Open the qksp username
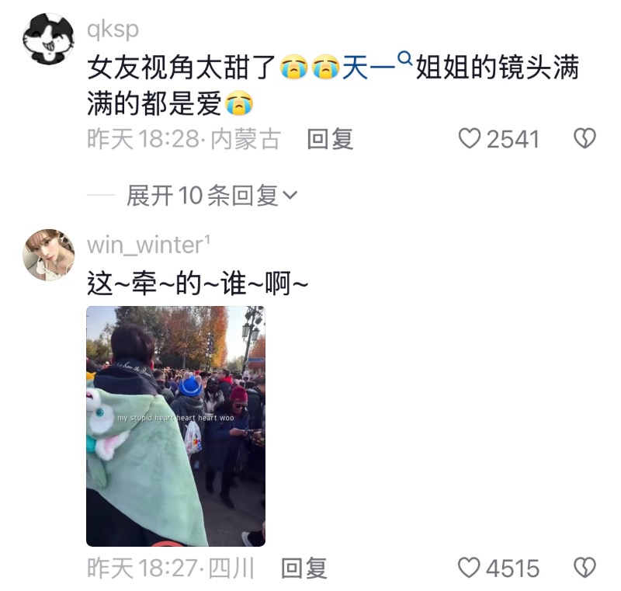621x591 pixels. (x=113, y=30)
